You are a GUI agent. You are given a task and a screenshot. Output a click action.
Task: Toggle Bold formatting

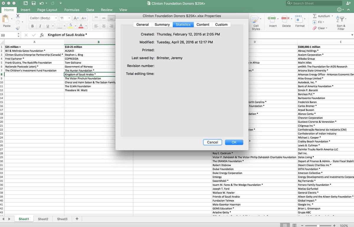pos(32,26)
